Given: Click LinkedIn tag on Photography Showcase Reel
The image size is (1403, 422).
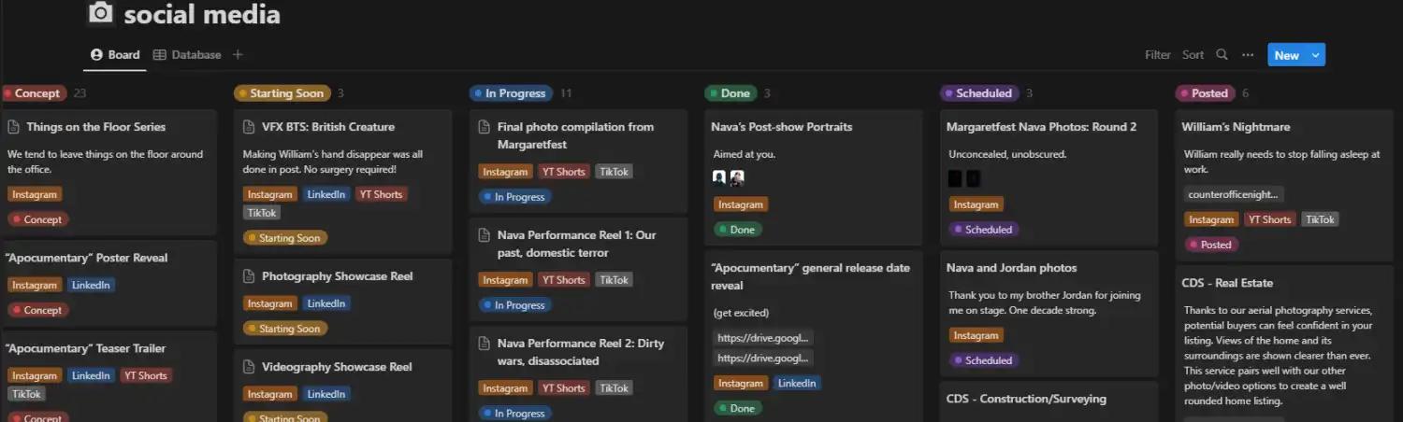Looking at the screenshot, I should (x=326, y=303).
